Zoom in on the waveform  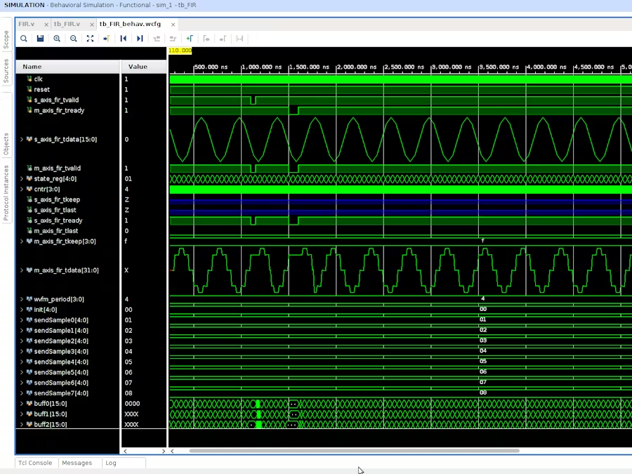[57, 39]
